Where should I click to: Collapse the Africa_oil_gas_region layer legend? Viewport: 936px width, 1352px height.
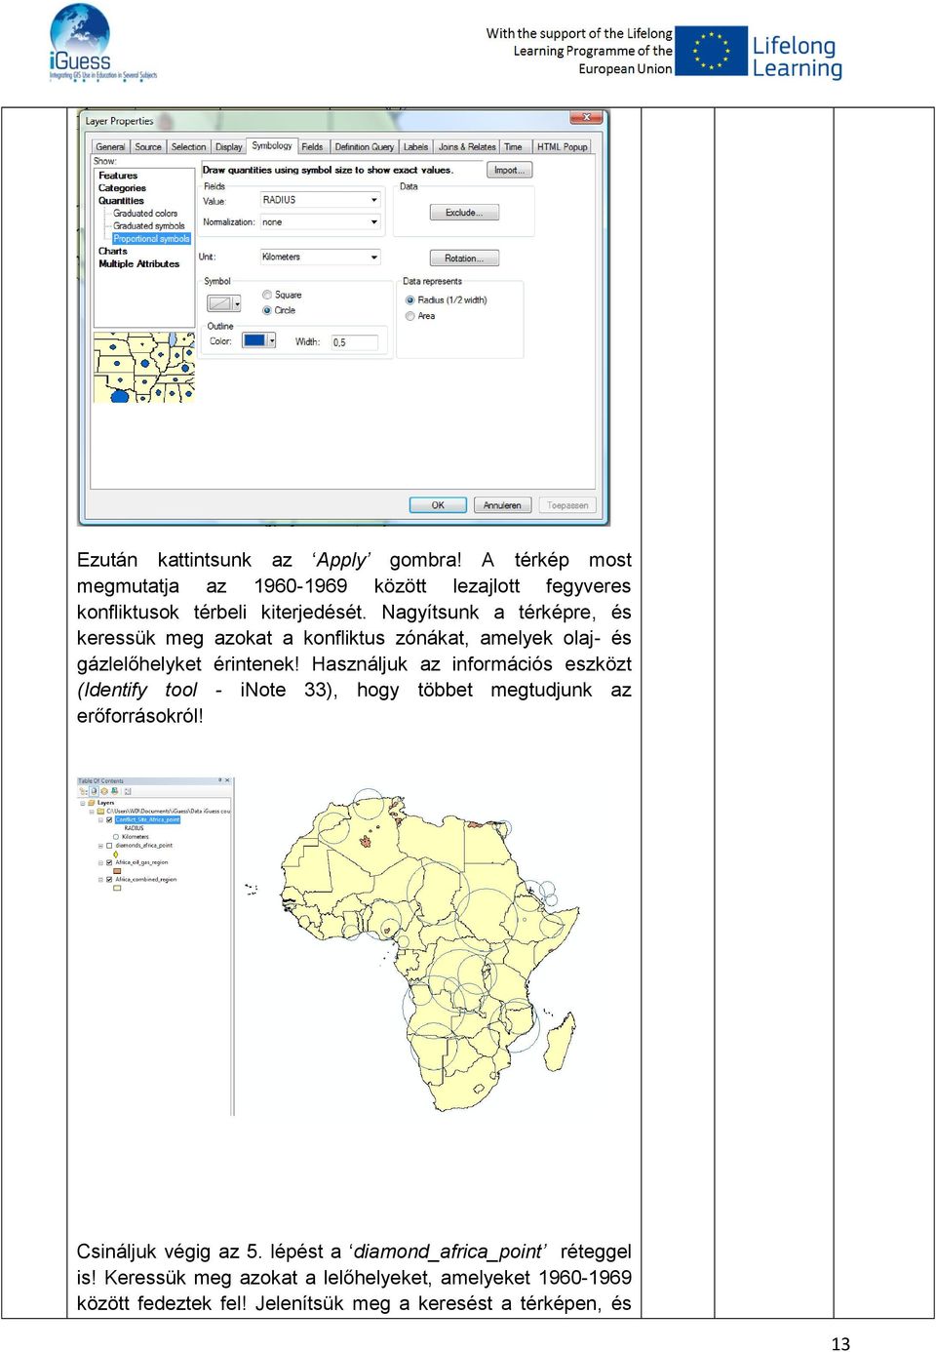click(100, 862)
